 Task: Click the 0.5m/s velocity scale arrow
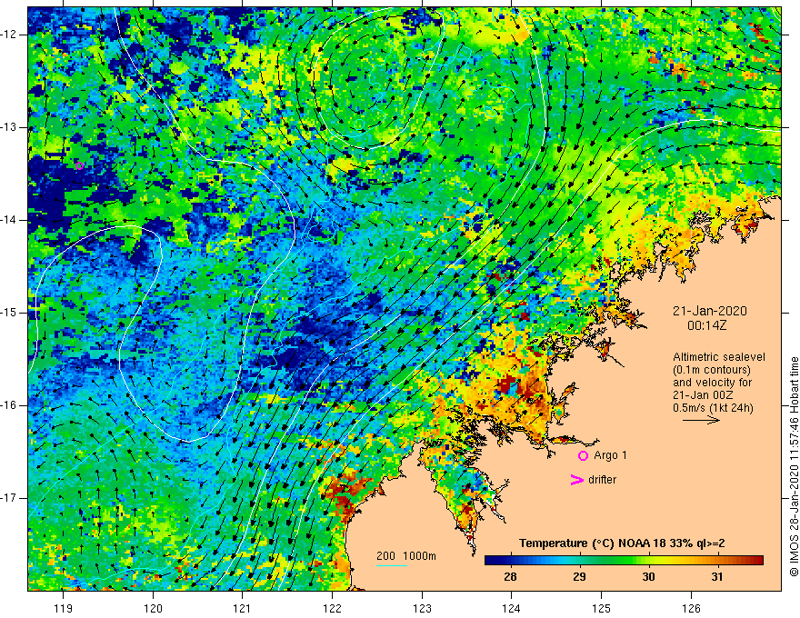[701, 420]
